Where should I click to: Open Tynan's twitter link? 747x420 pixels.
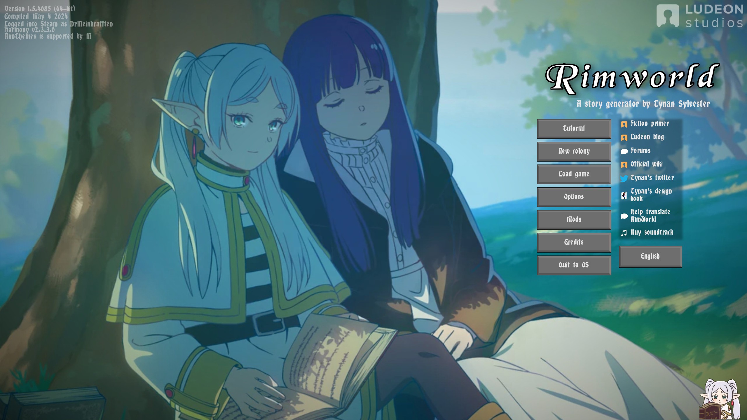(x=652, y=178)
